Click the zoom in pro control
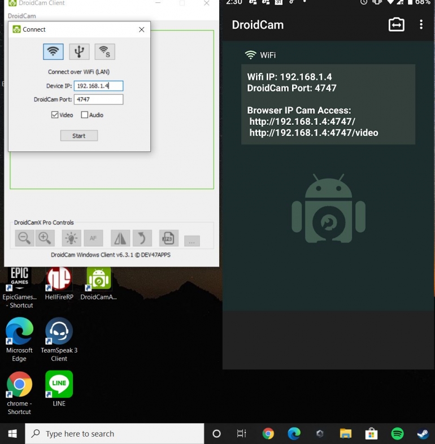The width and height of the screenshot is (435, 444). click(45, 238)
